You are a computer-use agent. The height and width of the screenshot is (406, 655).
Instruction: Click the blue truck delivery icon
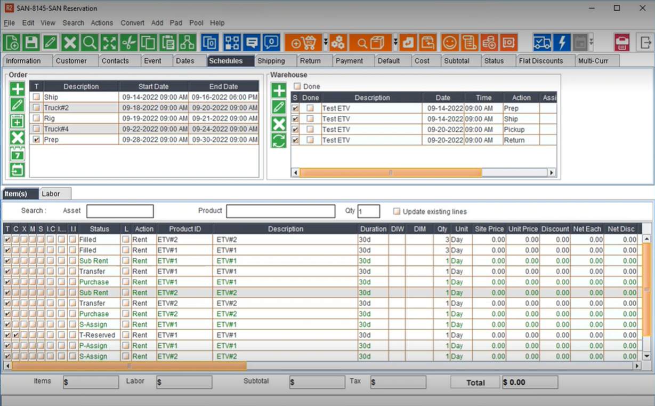coord(543,43)
